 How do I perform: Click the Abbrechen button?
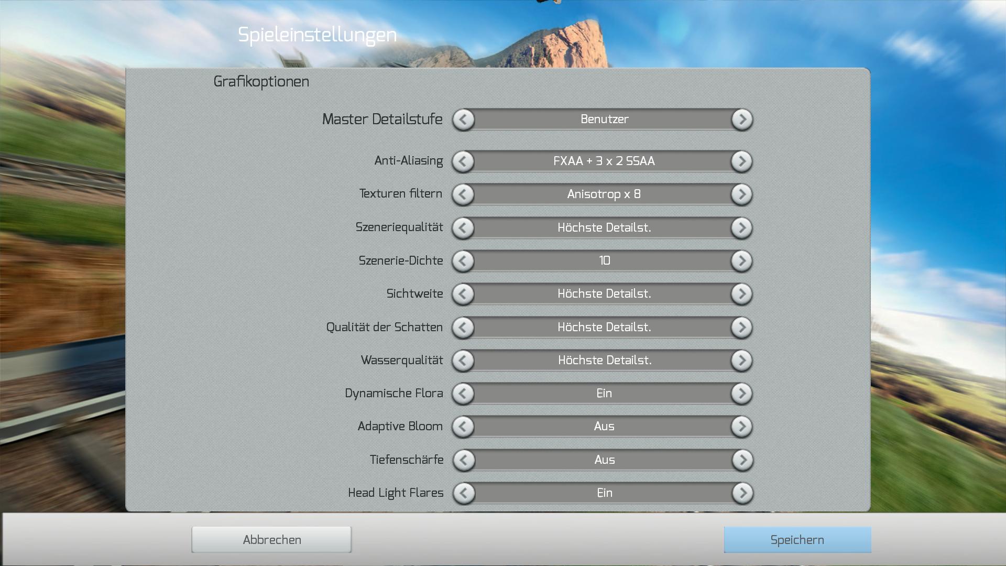[271, 540]
